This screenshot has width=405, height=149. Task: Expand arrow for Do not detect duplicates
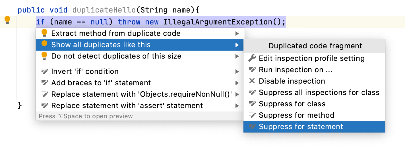[237, 56]
